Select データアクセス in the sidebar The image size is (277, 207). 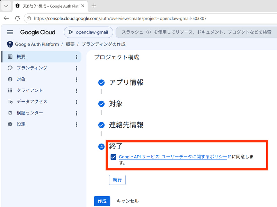pos(41,102)
